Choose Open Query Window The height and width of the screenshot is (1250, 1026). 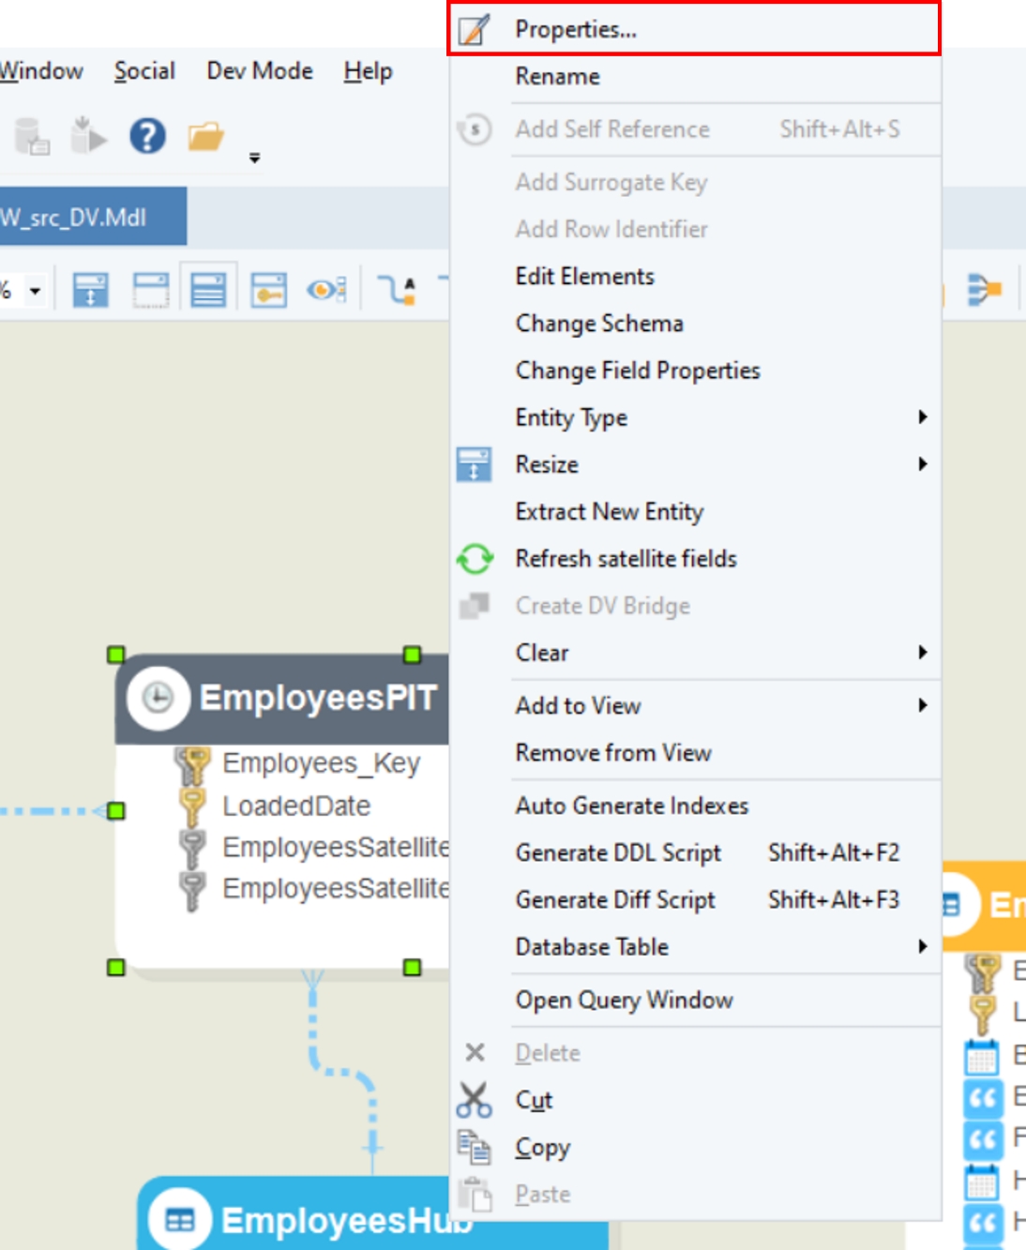click(624, 1000)
